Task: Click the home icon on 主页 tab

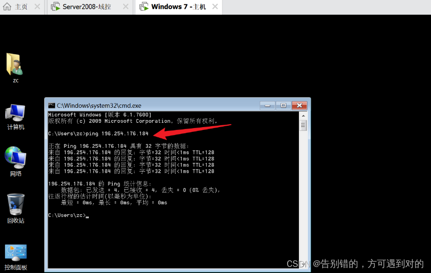Action: tap(7, 6)
